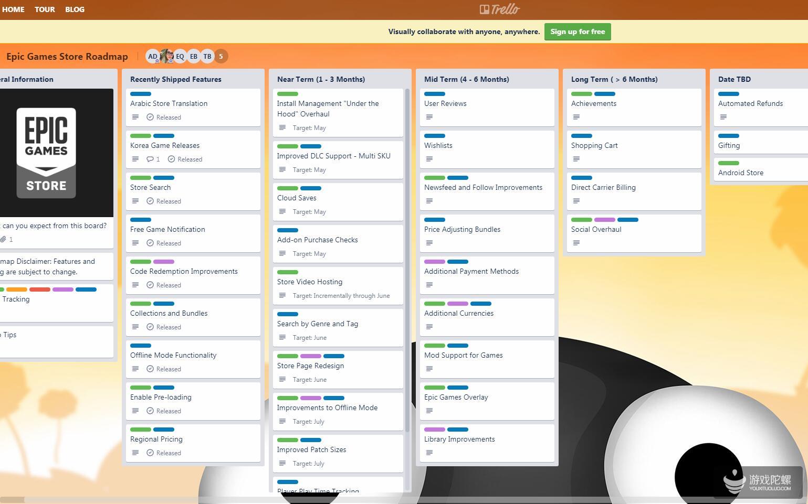Open the Store Video Hosting card
This screenshot has height=504, width=808.
(338, 286)
